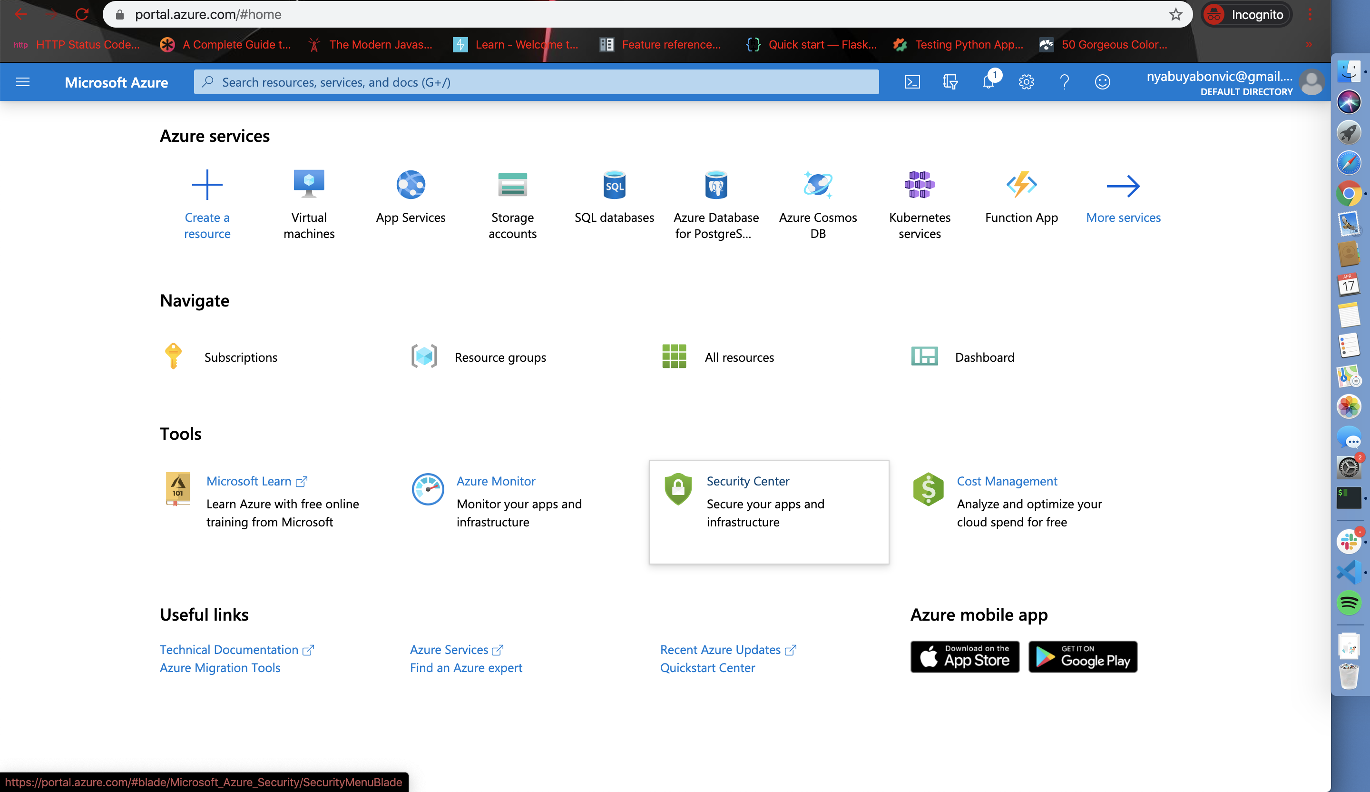Open Azure Cosmos DB service

coord(818,205)
